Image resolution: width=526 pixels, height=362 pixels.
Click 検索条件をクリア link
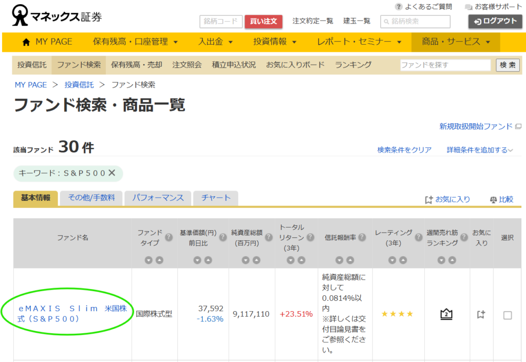click(404, 150)
